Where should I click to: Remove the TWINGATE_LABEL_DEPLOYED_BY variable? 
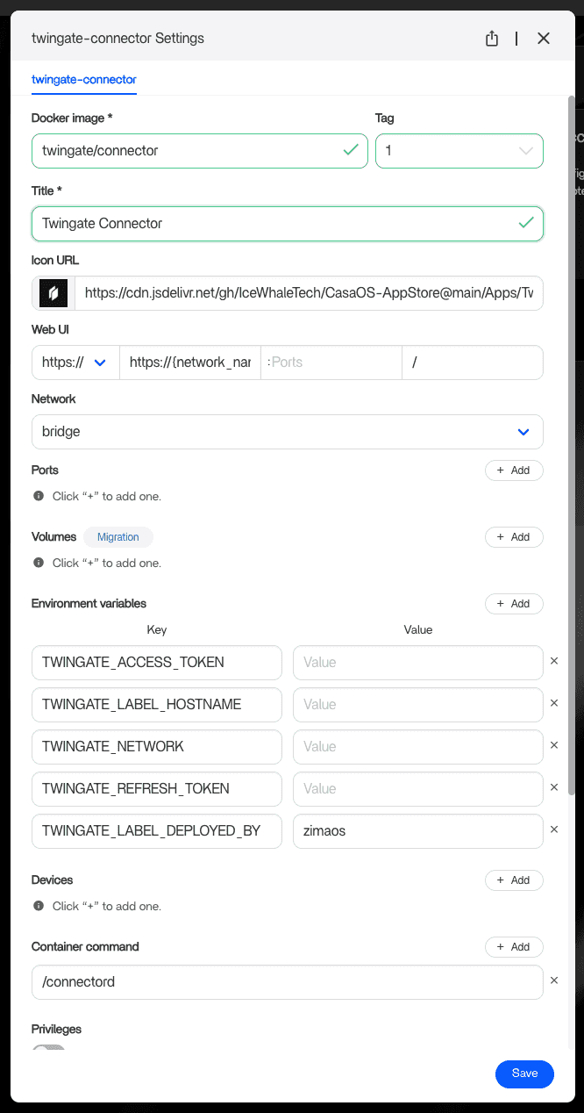pyautogui.click(x=554, y=829)
